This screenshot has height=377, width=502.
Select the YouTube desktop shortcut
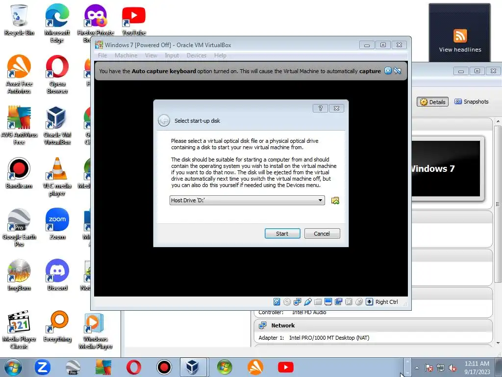tap(134, 20)
